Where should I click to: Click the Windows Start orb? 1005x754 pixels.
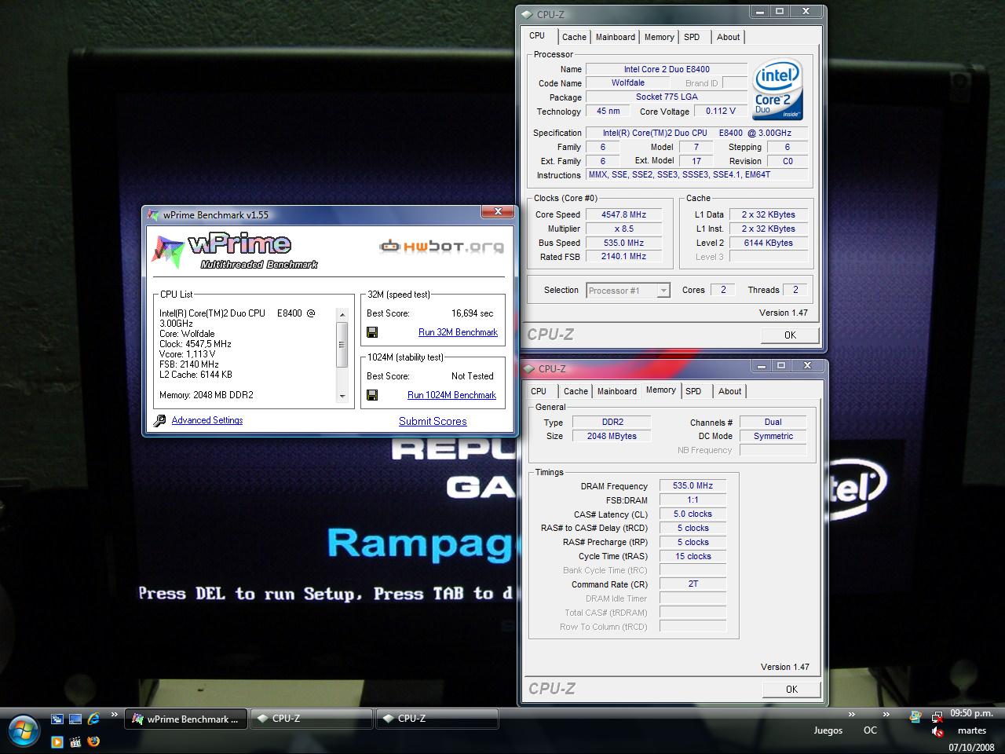(22, 730)
